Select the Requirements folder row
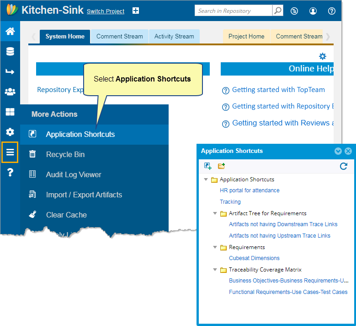 coord(247,247)
